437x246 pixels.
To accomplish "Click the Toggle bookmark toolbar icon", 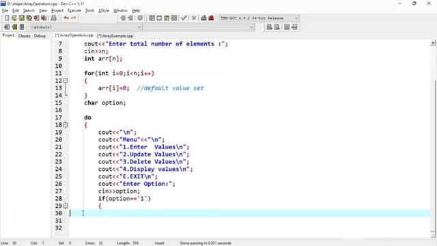I will (x=14, y=27).
